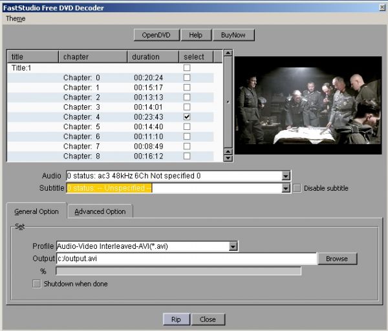Check the Title:1 select box
The width and height of the screenshot is (388, 331).
pos(187,68)
